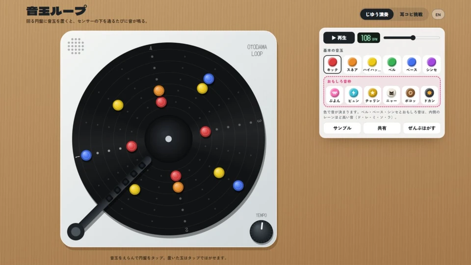This screenshot has height=265, width=471.
Task: Pick the brown ポコッ sound bead
Action: pos(410,95)
